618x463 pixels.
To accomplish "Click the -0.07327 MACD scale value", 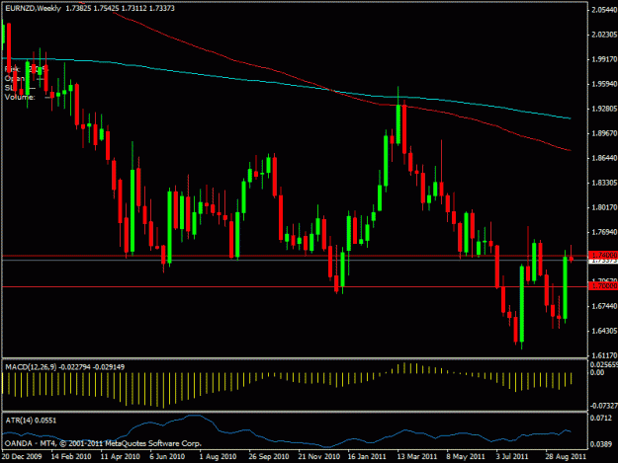I will (603, 405).
